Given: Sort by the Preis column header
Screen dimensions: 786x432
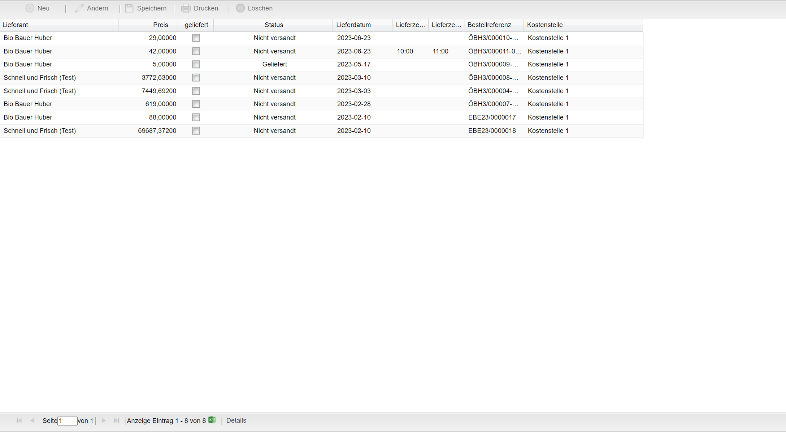Looking at the screenshot, I should coord(160,25).
